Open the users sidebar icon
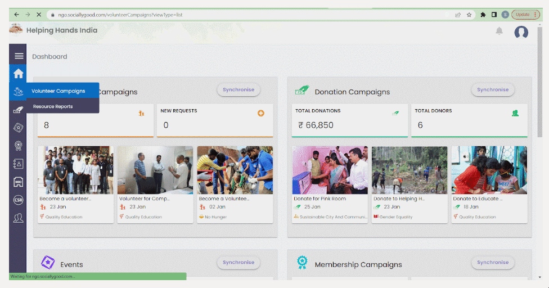The width and height of the screenshot is (549, 288). [18, 218]
